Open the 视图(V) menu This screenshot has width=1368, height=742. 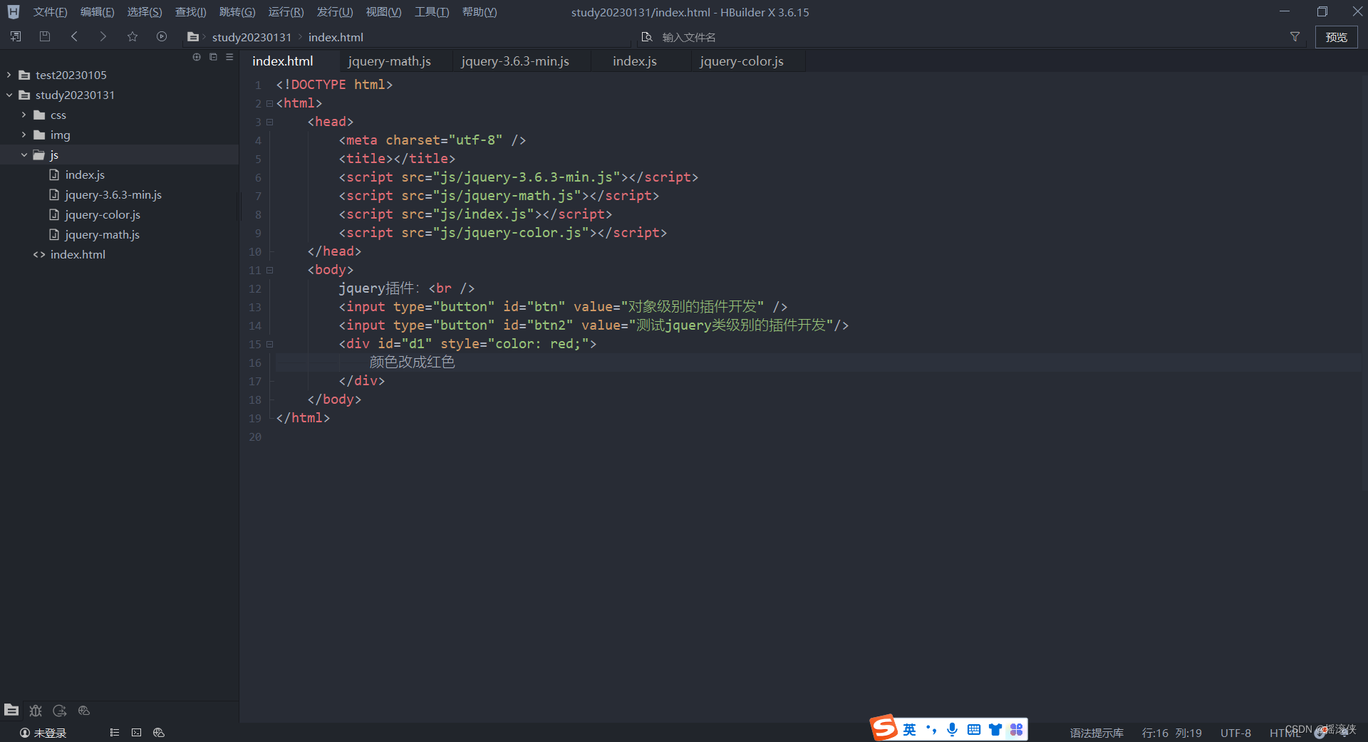(383, 12)
